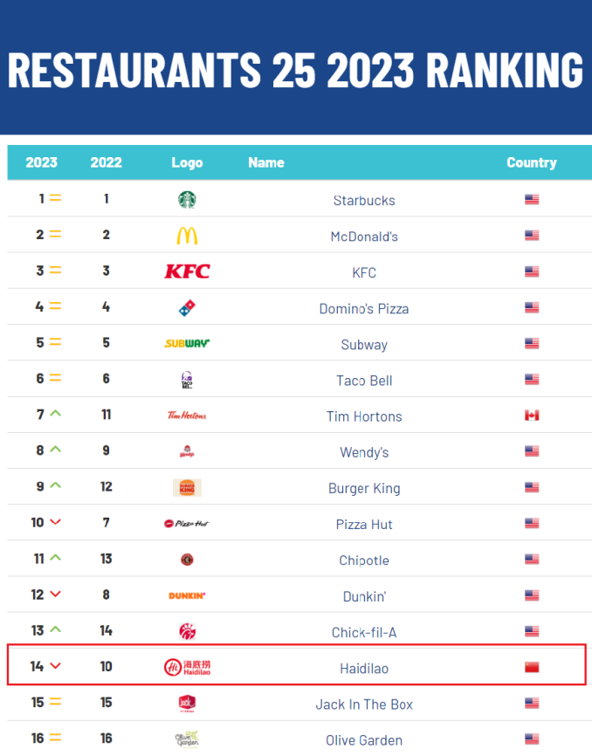Open the Chipotle name link
Image resolution: width=592 pixels, height=756 pixels.
(x=364, y=560)
